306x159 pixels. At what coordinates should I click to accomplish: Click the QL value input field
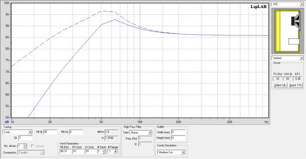click(x=25, y=138)
